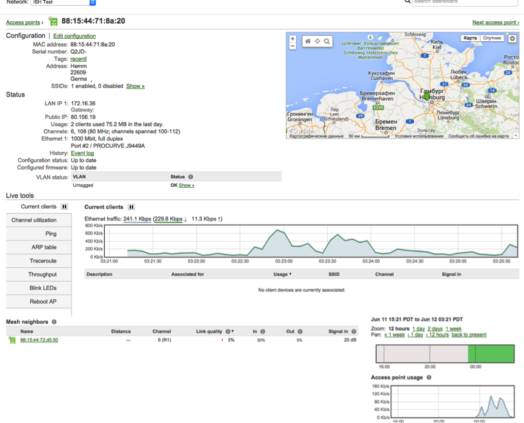The width and height of the screenshot is (524, 423).
Task: Click mesh neighbor 88:15:44:72:d5:50 device icon
Action: tap(12, 340)
